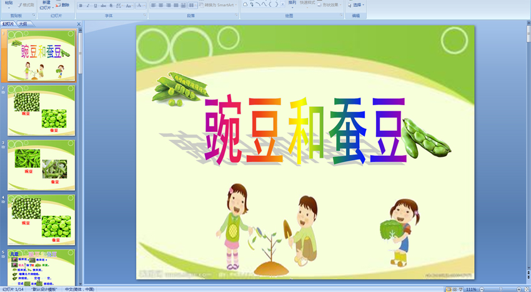Align text right
Image resolution: width=531 pixels, height=292 pixels.
[x=168, y=5]
